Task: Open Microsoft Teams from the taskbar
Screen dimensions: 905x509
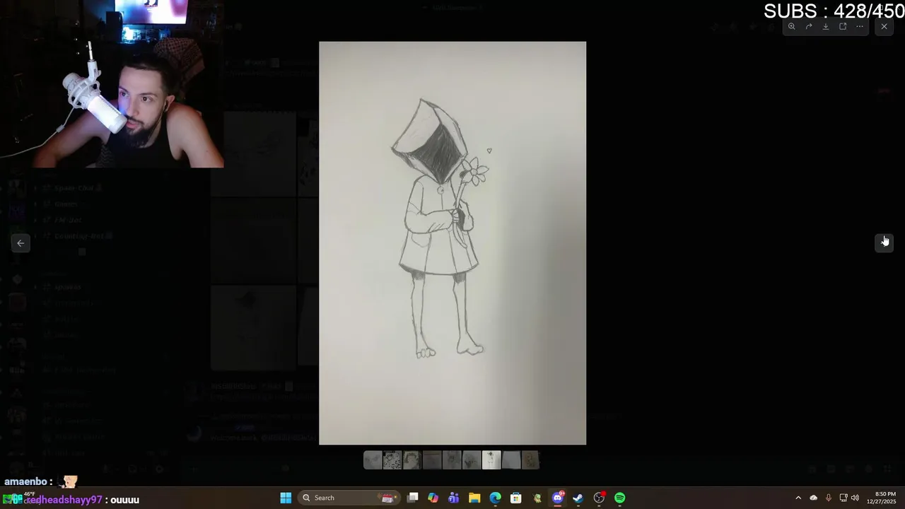Action: (x=454, y=498)
